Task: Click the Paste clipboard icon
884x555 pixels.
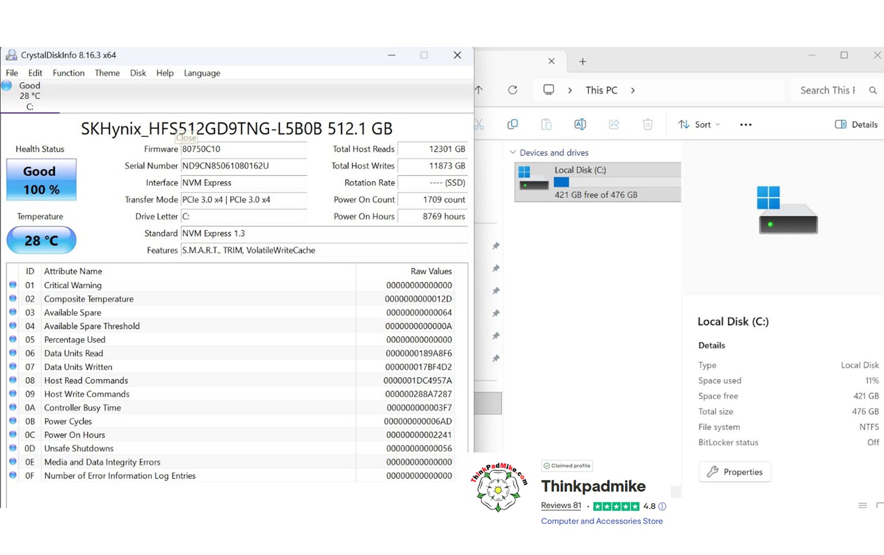Action: [546, 124]
